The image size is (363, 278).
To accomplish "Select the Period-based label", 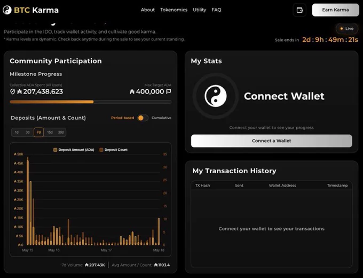I will [x=122, y=118].
